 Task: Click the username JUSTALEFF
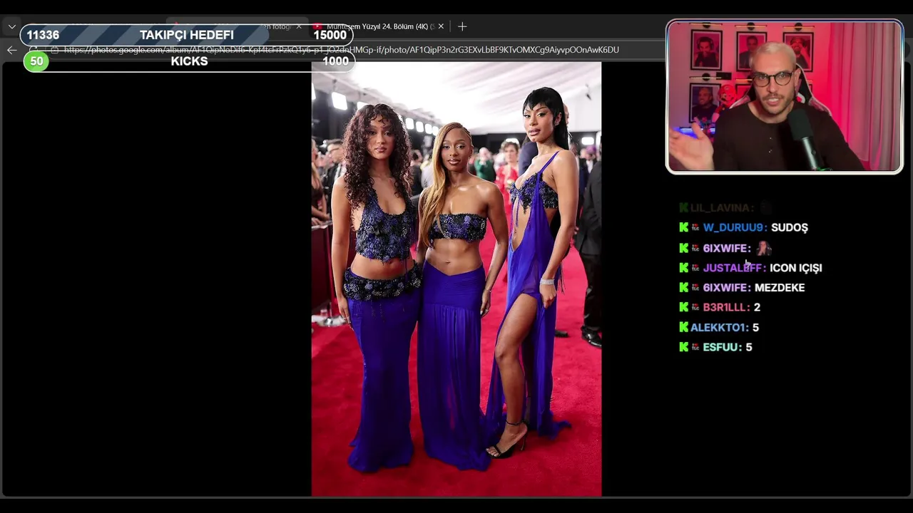(x=734, y=268)
